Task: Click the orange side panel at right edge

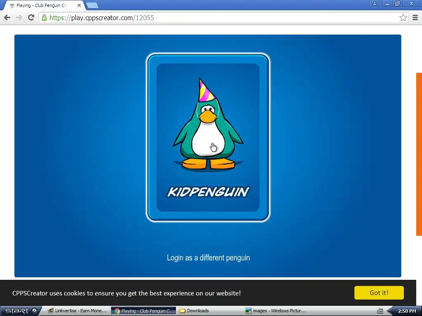Action: 419,154
